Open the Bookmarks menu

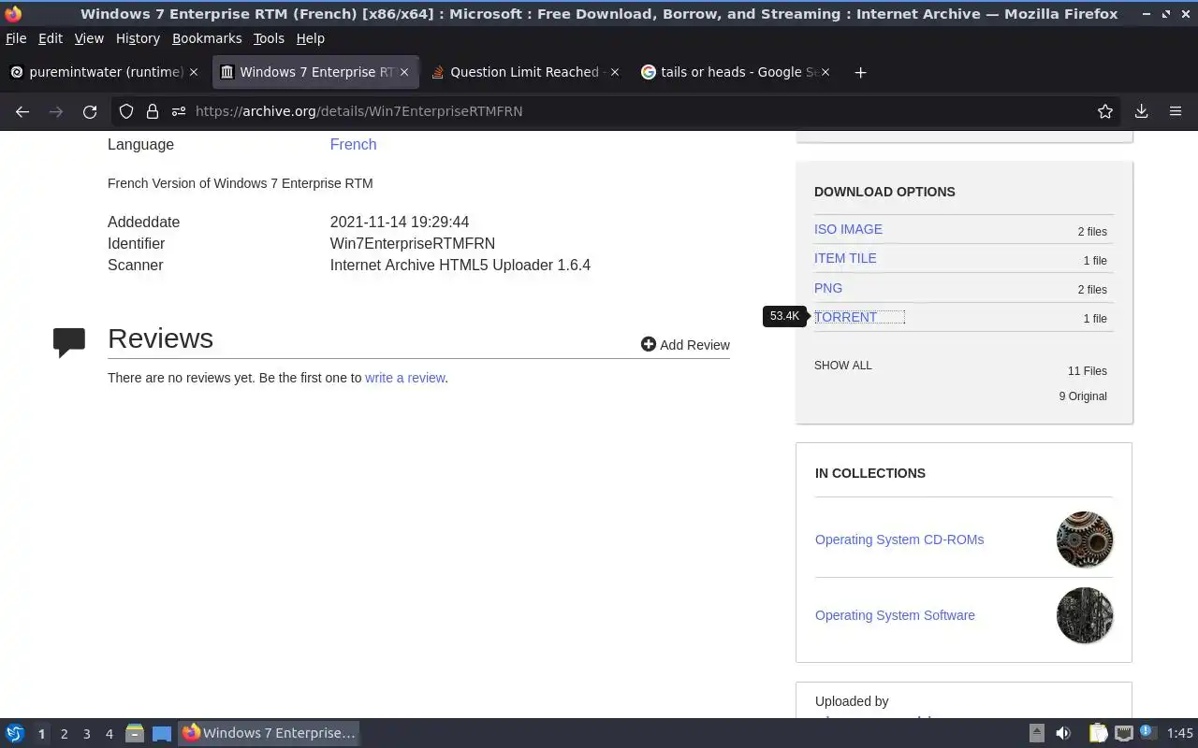pos(207,38)
